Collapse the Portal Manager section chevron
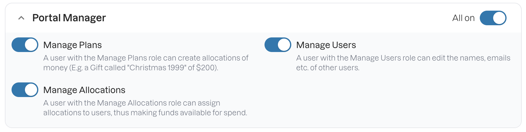Screen dimensions: 526x132 click(x=21, y=18)
